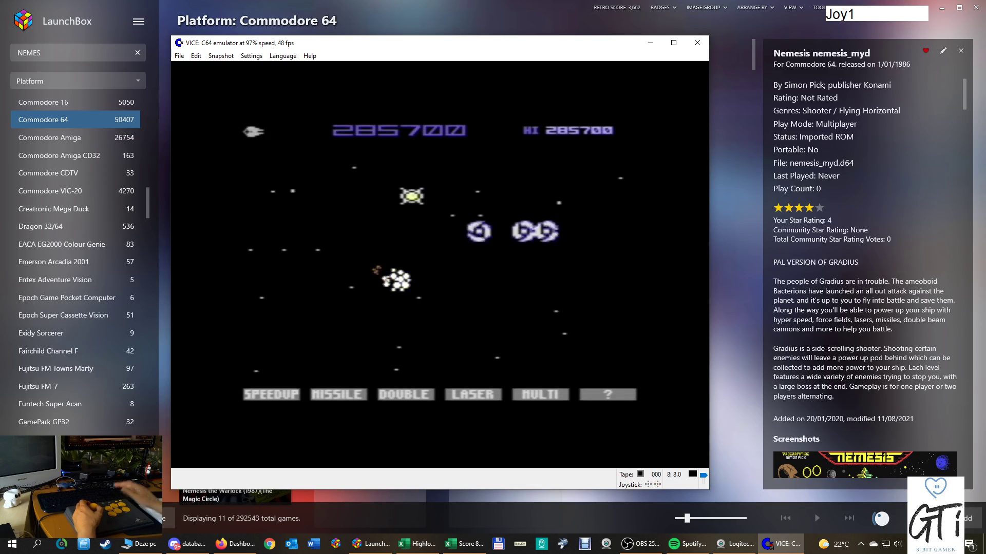Adjust the image size slider
Image resolution: width=986 pixels, height=554 pixels.
[x=687, y=518]
